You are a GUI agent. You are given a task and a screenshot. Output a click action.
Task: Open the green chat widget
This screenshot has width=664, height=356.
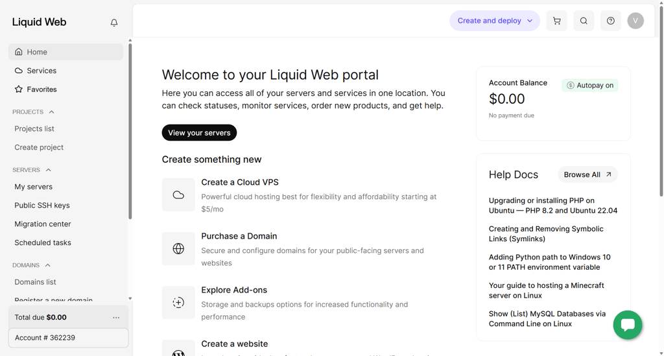628,325
